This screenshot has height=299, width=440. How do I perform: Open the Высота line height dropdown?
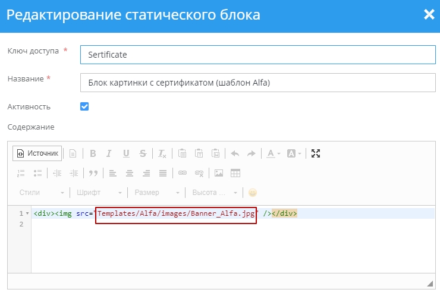pos(214,193)
